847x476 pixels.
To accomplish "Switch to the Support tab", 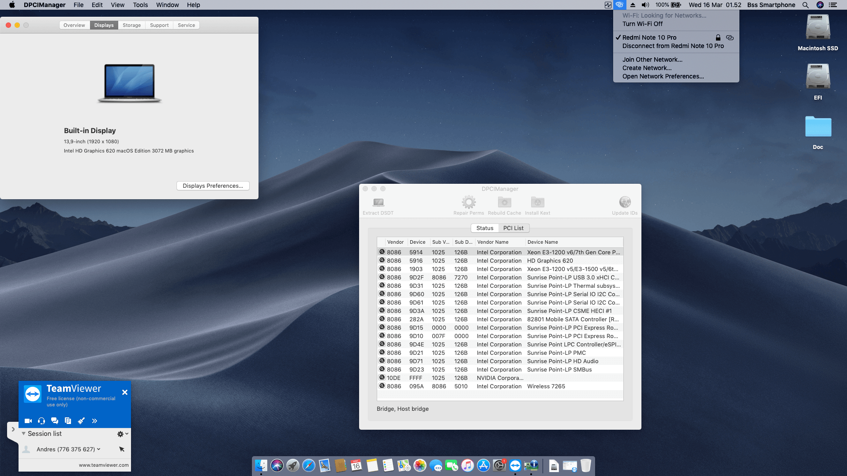I will pyautogui.click(x=159, y=25).
